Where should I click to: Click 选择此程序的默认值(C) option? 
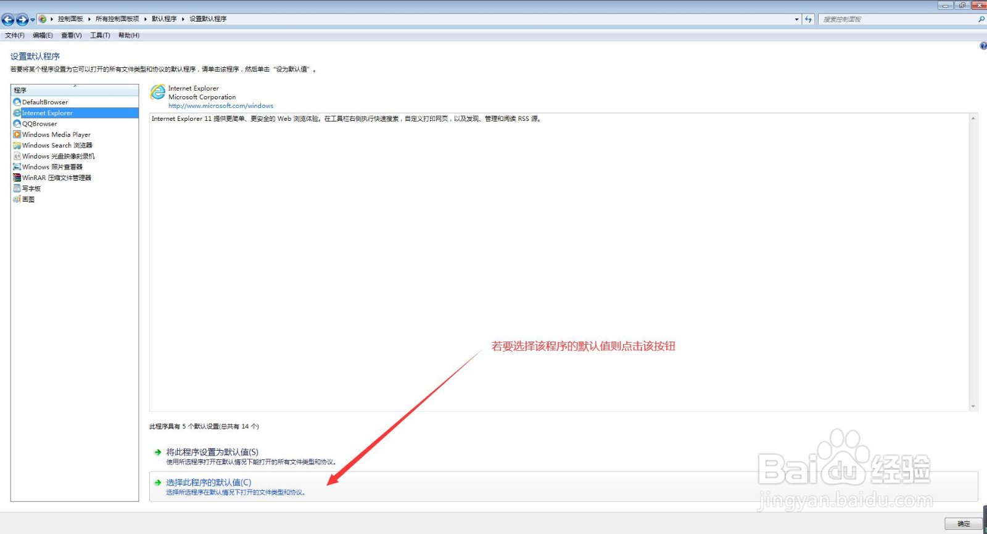(x=209, y=482)
